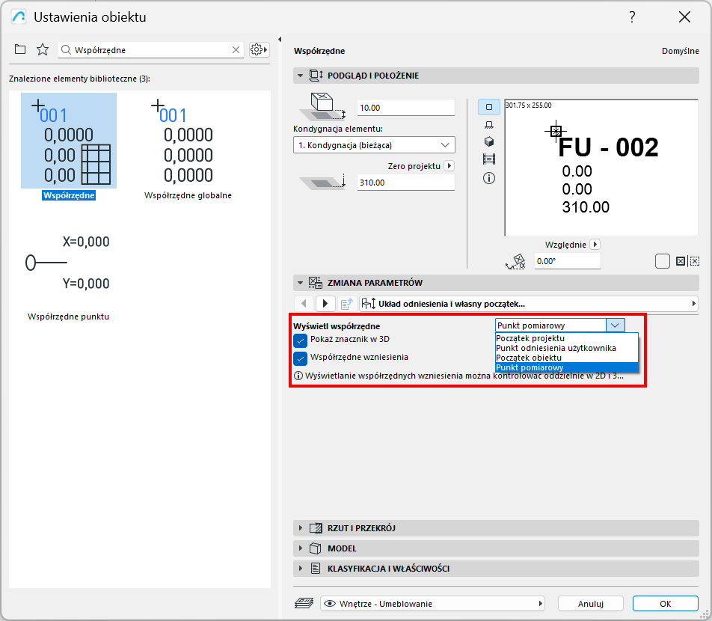Show favorites with the star icon
Screen dimensions: 712x621
point(42,49)
